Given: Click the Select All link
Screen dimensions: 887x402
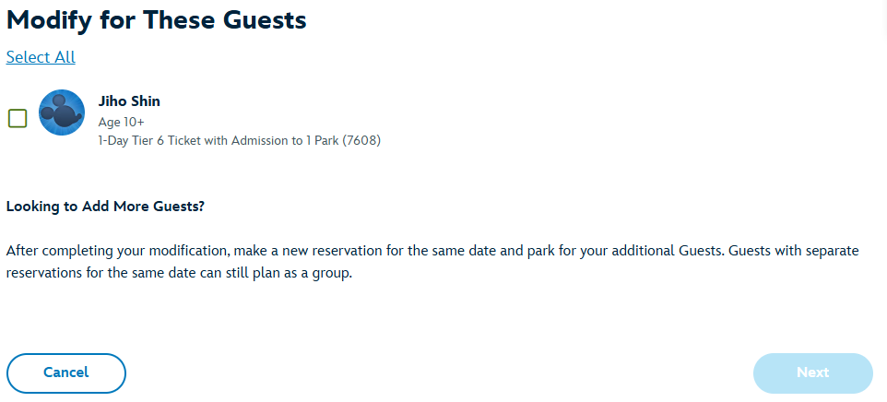Looking at the screenshot, I should point(41,57).
